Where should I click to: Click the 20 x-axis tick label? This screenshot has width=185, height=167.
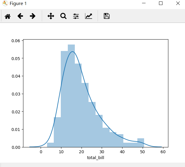click(x=82, y=152)
